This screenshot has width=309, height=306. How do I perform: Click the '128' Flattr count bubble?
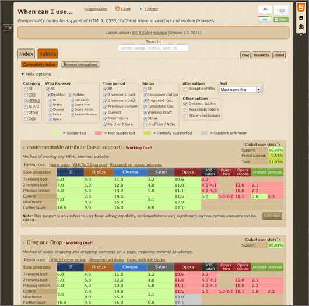(281, 10)
